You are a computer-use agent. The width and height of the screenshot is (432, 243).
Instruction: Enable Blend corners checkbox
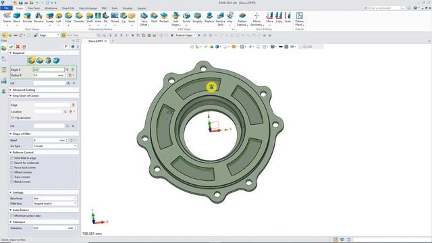(12, 182)
